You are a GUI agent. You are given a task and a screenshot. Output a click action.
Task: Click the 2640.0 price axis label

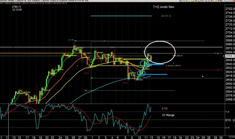click(230, 64)
